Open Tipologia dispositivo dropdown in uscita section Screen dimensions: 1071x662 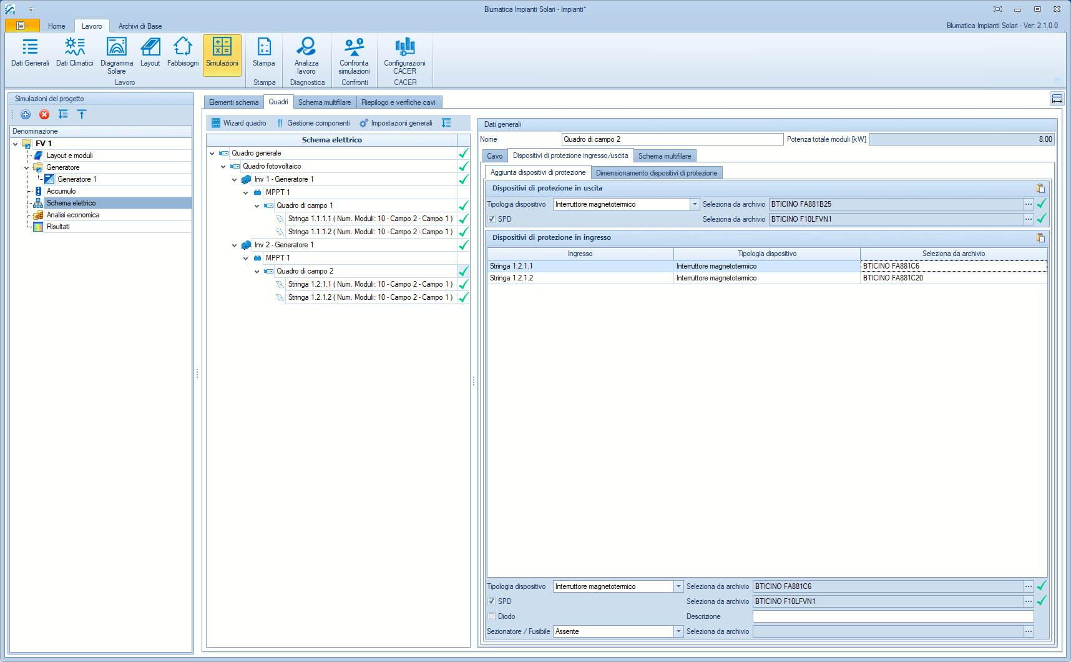(695, 204)
